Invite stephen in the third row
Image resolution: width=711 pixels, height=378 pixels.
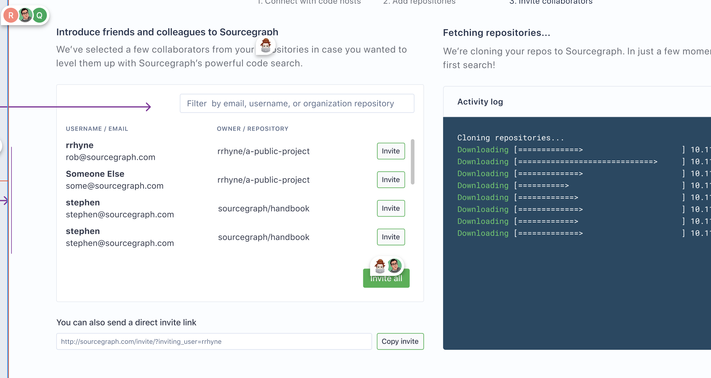391,208
